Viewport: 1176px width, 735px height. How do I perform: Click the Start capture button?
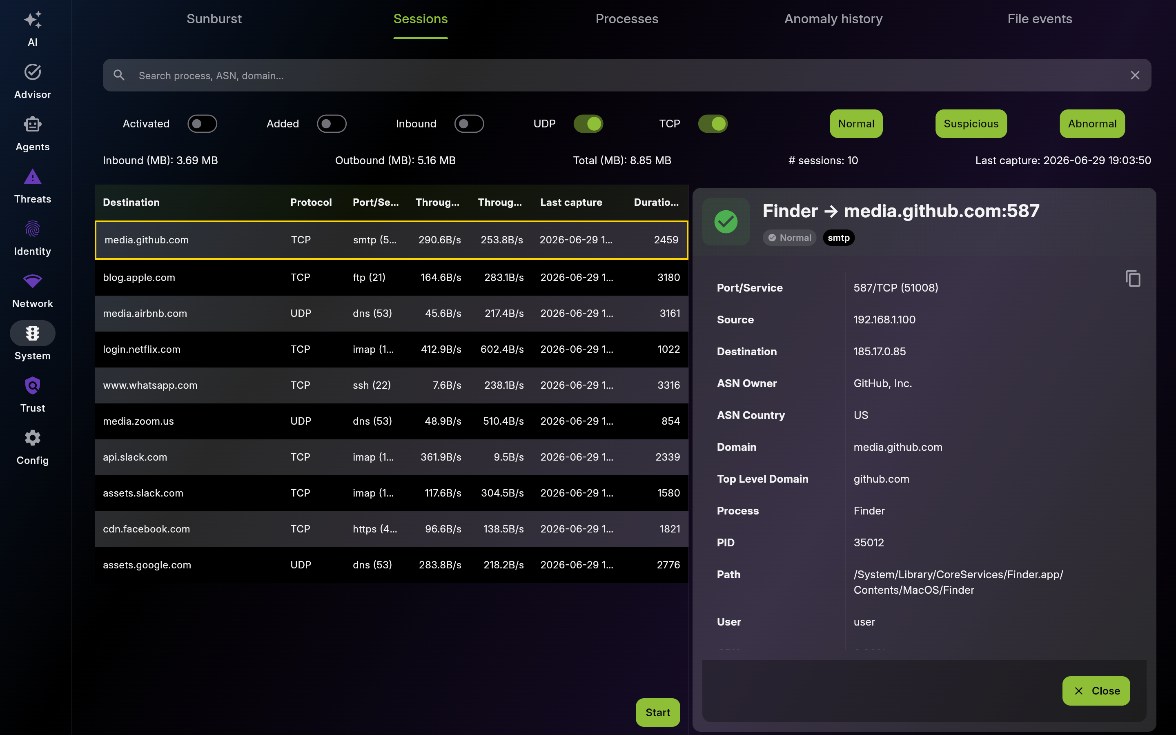coord(657,713)
